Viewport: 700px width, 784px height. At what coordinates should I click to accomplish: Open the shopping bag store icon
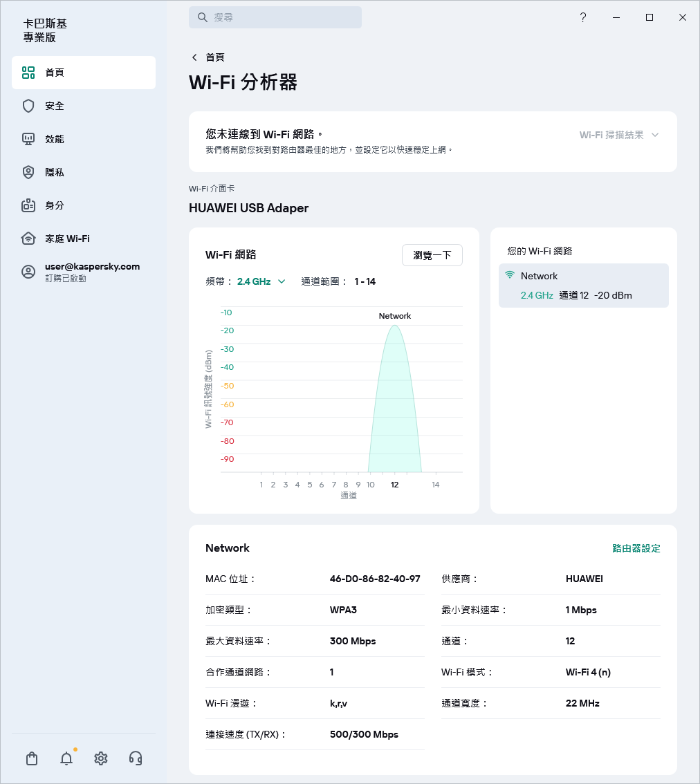[31, 758]
